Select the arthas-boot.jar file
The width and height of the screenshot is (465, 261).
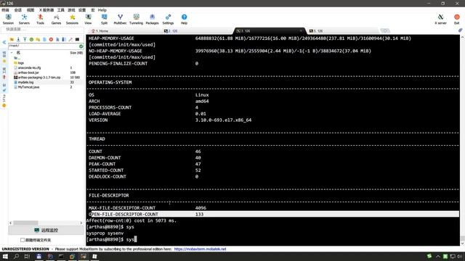pos(28,72)
